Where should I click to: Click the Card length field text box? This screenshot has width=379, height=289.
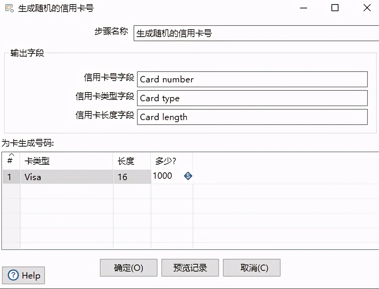(x=252, y=117)
